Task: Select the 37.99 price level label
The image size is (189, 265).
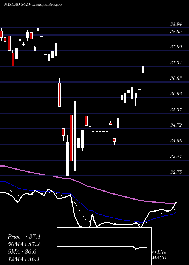Action: pos(176,47)
